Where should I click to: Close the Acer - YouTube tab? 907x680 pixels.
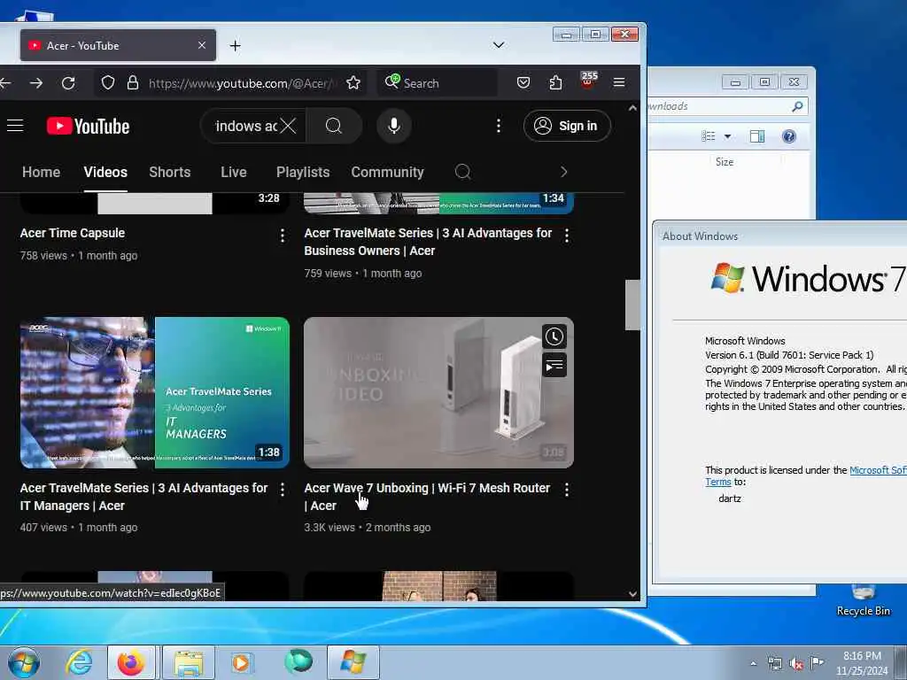[201, 45]
